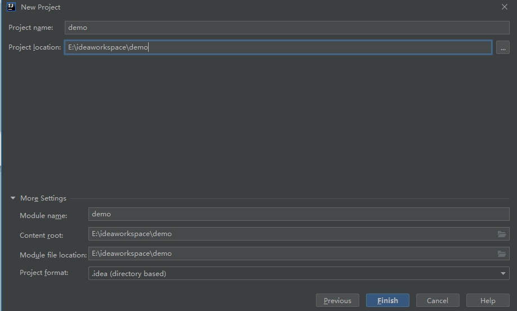Screen dimensions: 517x311
Task: Click into the Module name field
Action: click(x=298, y=214)
